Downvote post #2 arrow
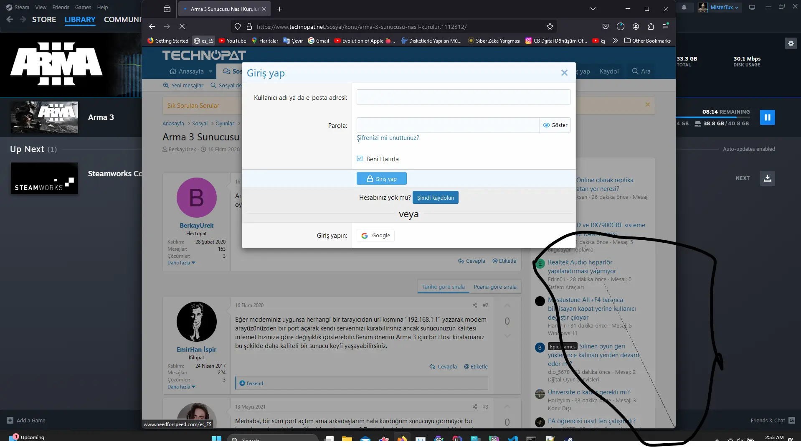 click(507, 336)
